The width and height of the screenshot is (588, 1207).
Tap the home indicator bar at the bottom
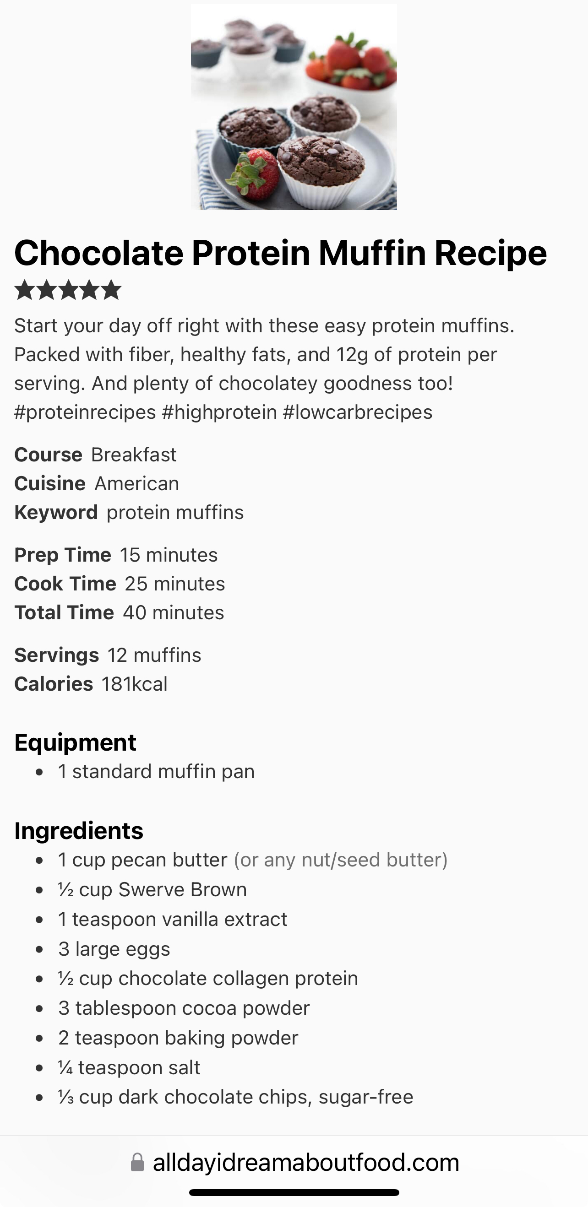[x=294, y=1192]
